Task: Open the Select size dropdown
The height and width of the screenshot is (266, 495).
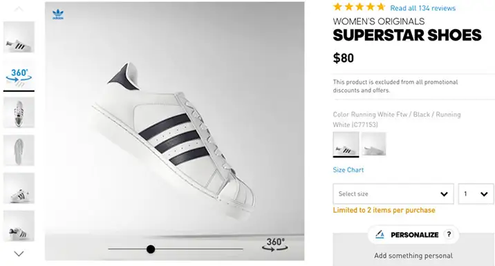Action: (x=393, y=193)
